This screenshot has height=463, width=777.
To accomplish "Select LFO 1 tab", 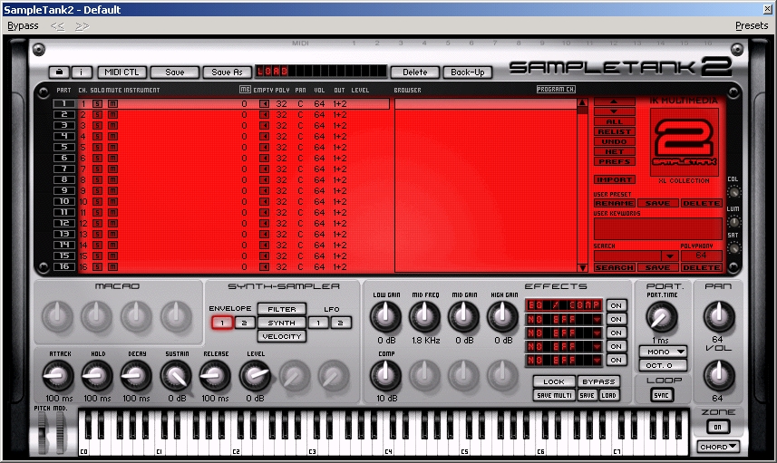I will (x=318, y=323).
